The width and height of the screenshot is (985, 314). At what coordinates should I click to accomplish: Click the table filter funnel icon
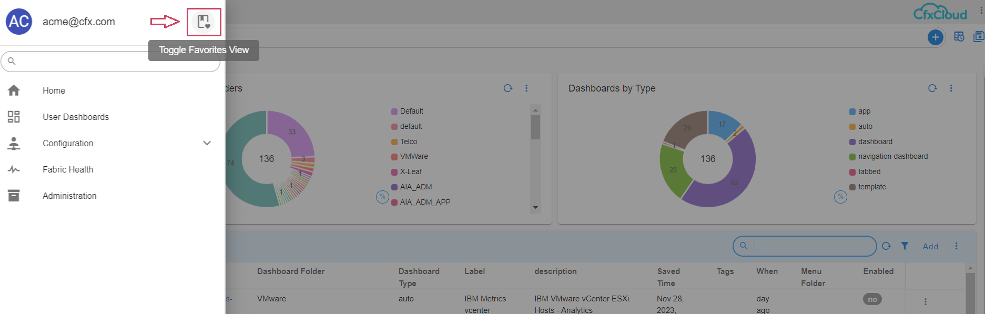905,246
